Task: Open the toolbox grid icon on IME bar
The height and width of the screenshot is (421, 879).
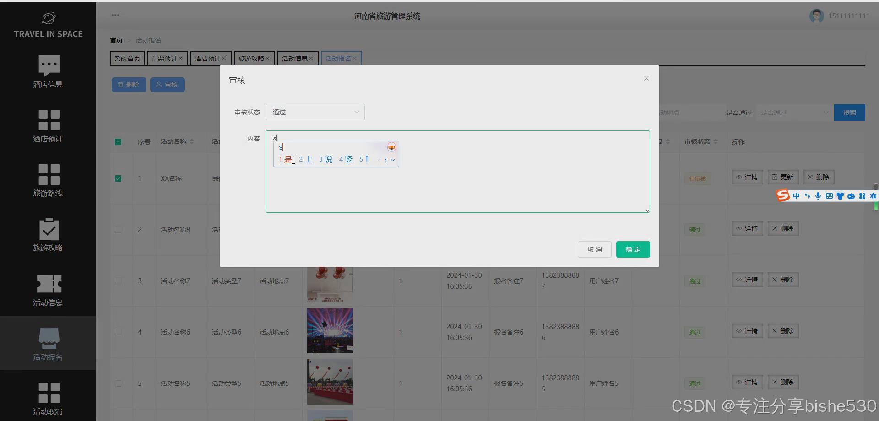Action: point(862,196)
